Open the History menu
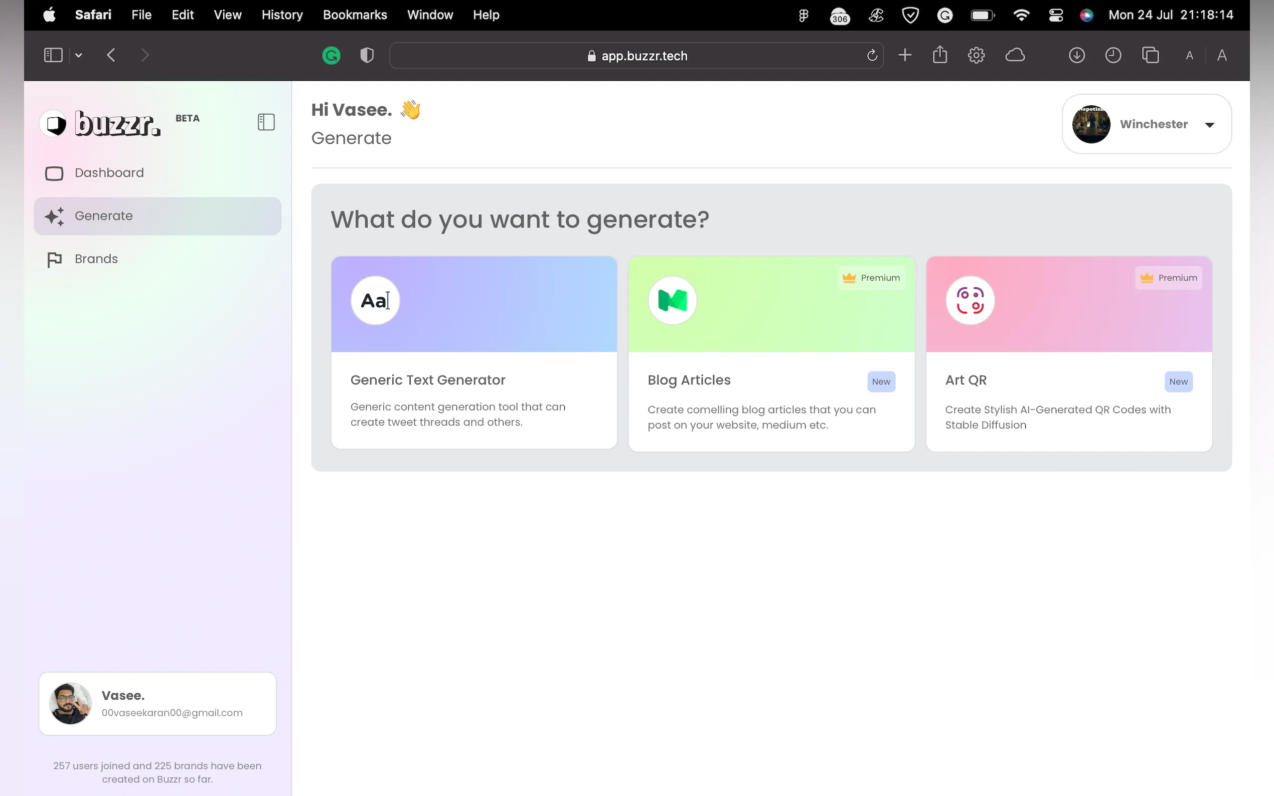This screenshot has width=1274, height=796. tap(282, 15)
